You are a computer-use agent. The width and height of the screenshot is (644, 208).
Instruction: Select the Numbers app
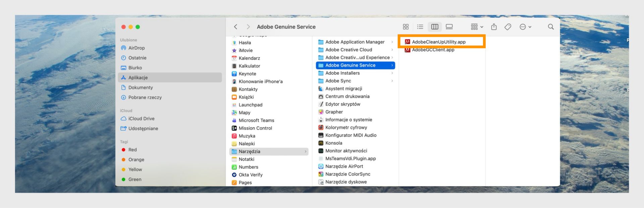(269, 167)
